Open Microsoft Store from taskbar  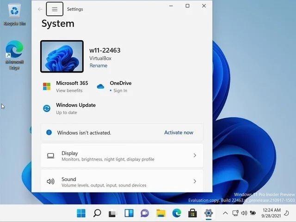point(192,213)
